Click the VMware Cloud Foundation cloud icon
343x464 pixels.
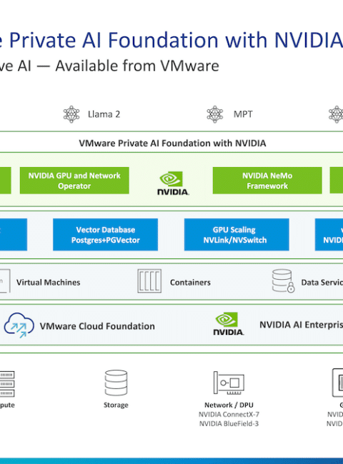[x=19, y=326]
